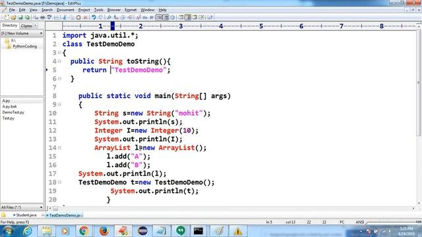Collapse the main method fold on line 9
The width and height of the screenshot is (422, 237).
coord(60,105)
